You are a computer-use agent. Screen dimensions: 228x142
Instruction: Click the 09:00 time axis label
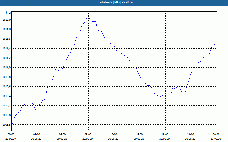tap(88, 135)
